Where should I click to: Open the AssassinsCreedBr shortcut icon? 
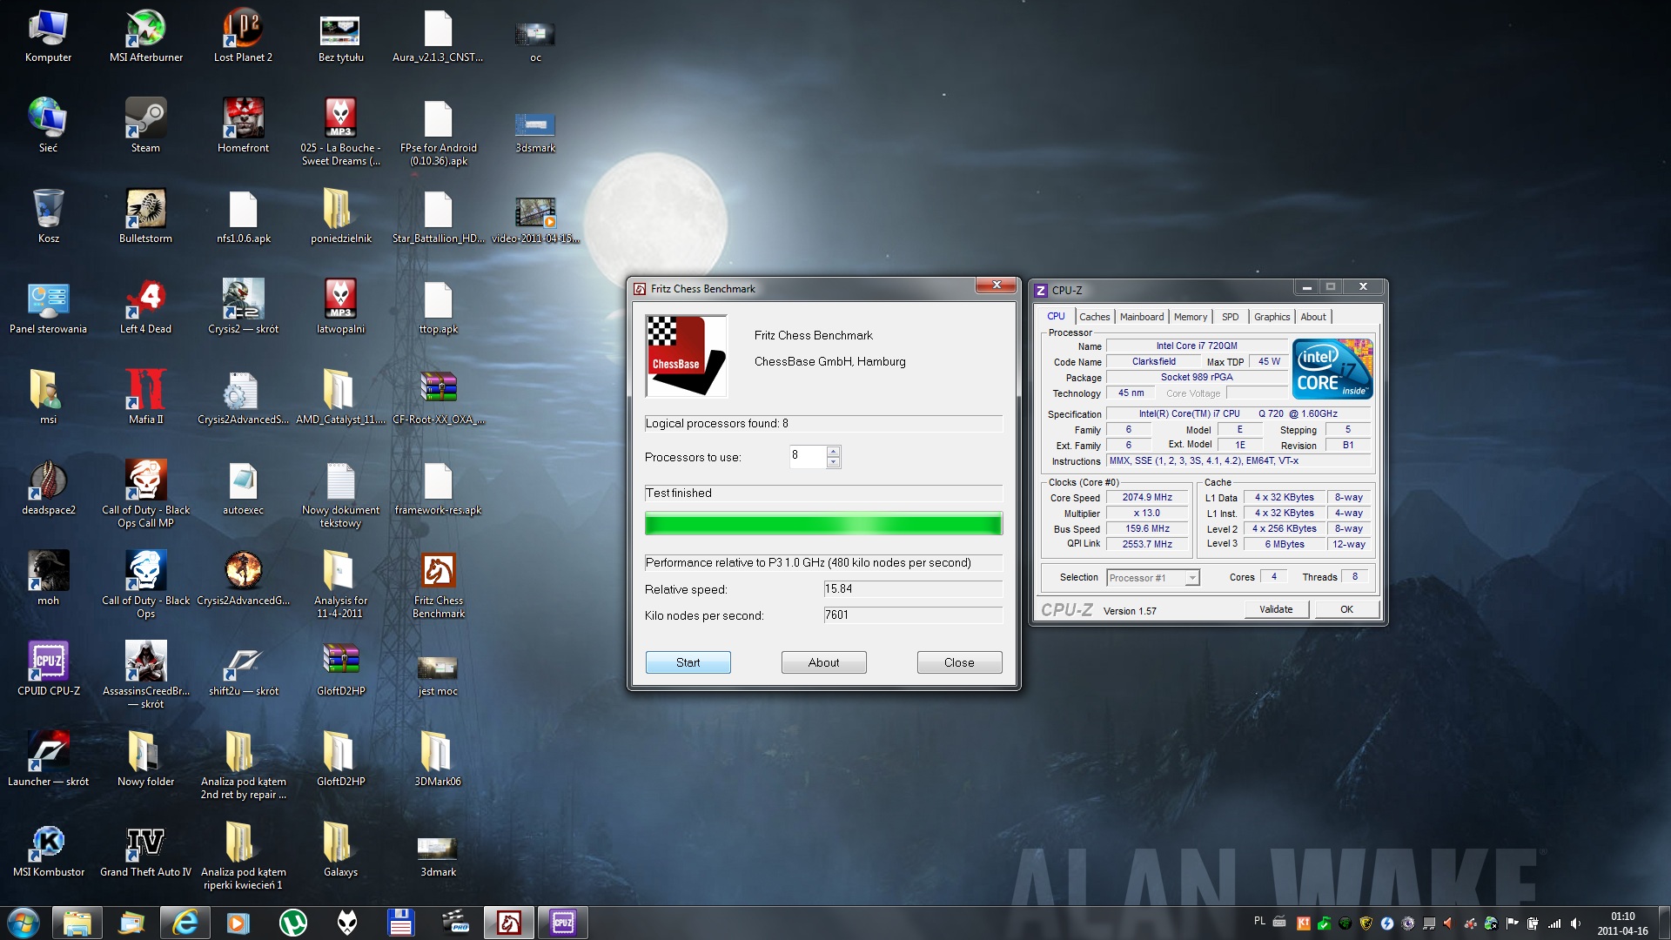(x=145, y=675)
